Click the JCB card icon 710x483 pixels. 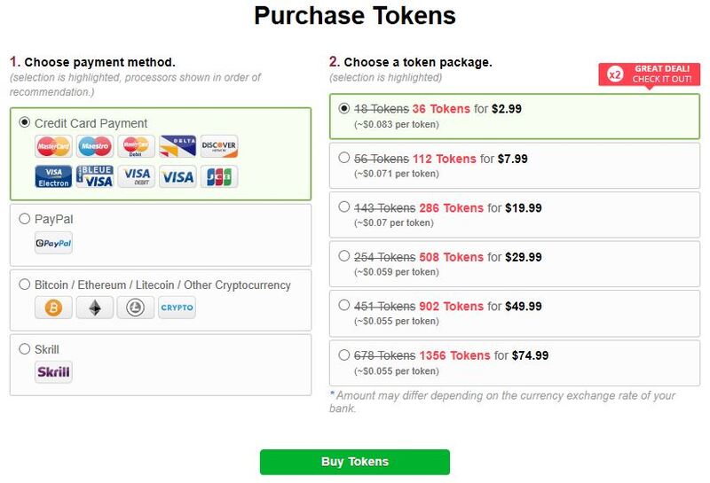coord(219,176)
